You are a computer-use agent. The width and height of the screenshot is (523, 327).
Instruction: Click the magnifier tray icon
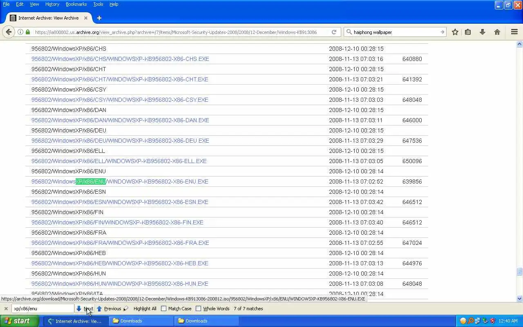(x=470, y=321)
